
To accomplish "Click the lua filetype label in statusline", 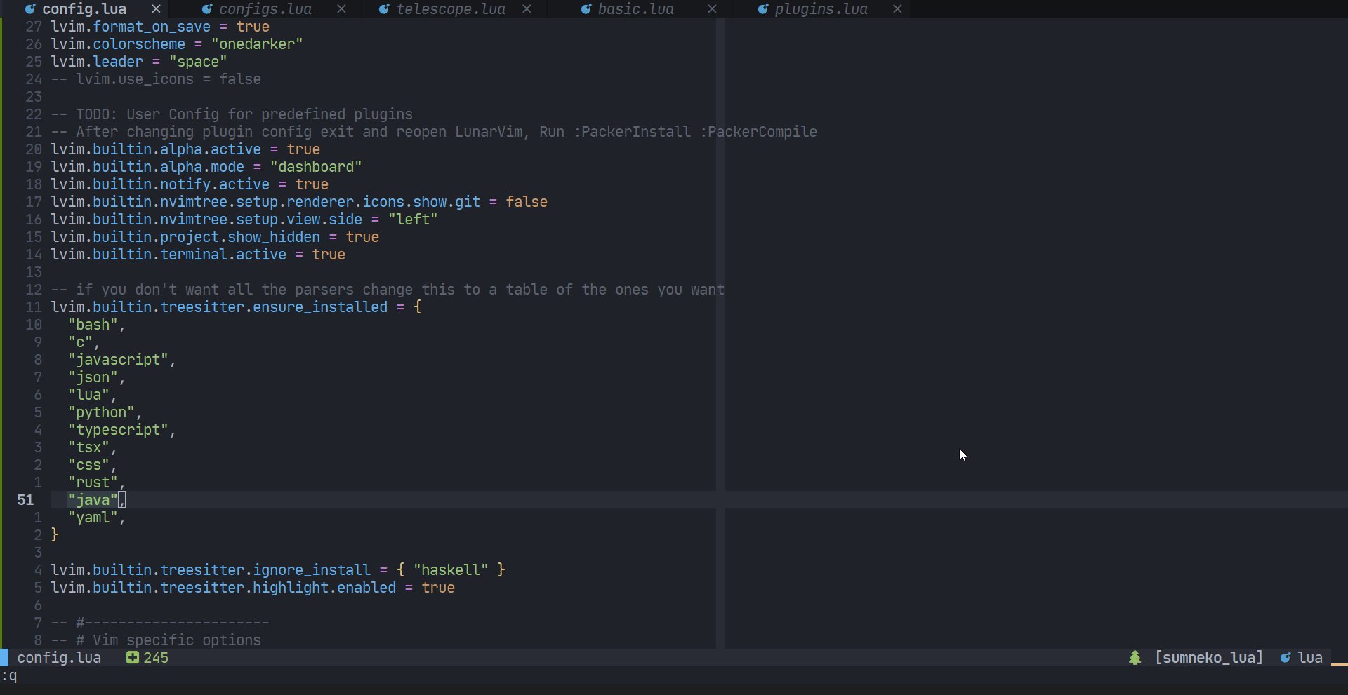I will click(x=1310, y=658).
